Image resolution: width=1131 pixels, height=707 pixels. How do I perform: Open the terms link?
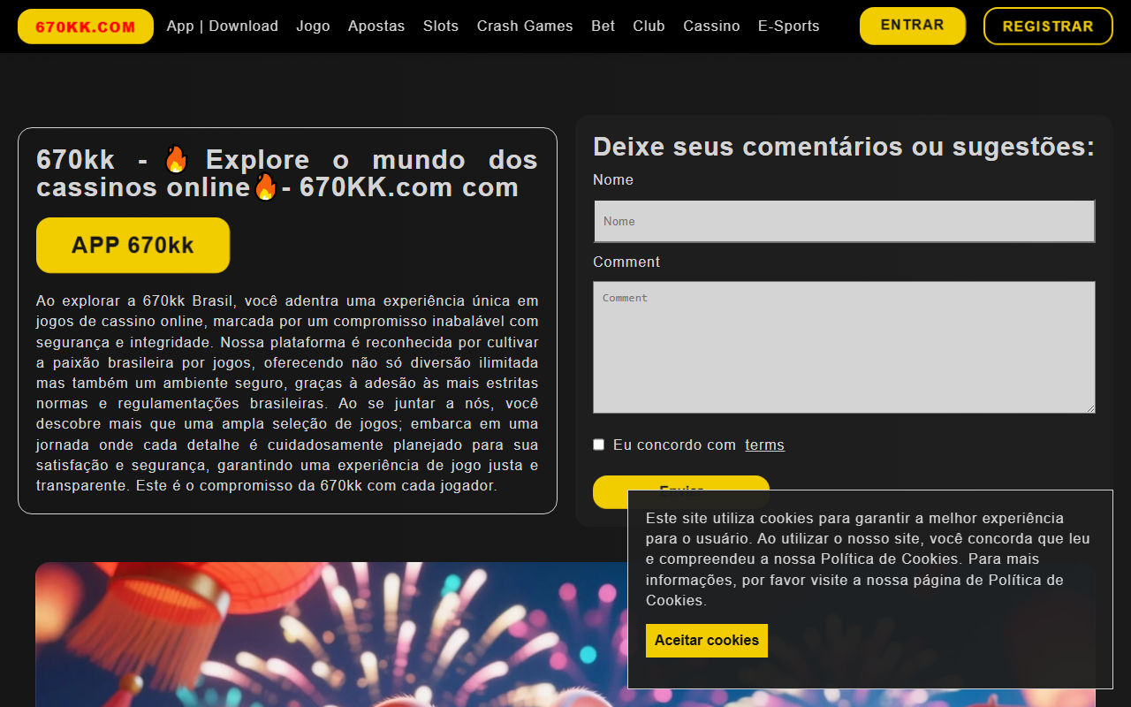click(764, 445)
